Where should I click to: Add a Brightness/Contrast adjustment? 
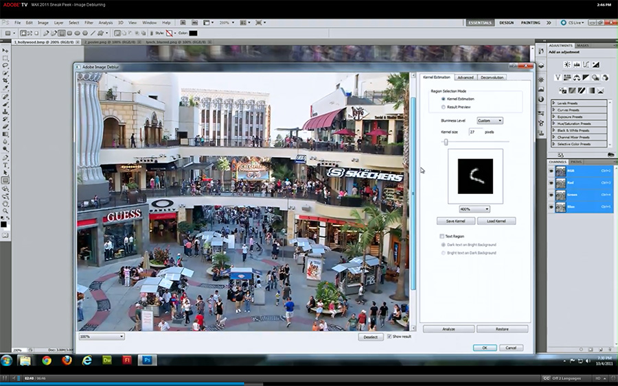(566, 64)
